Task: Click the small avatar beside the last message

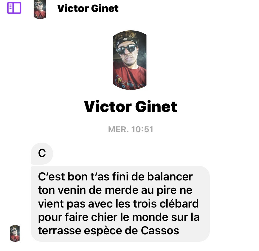Action: pos(15,233)
